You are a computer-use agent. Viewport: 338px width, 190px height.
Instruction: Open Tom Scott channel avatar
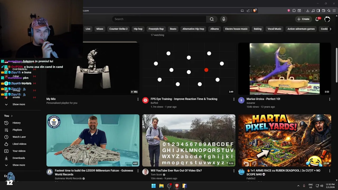[x=145, y=172]
